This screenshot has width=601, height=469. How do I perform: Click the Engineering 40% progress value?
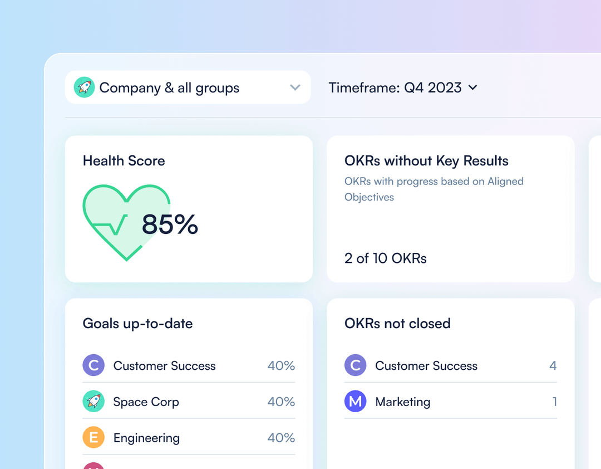281,438
